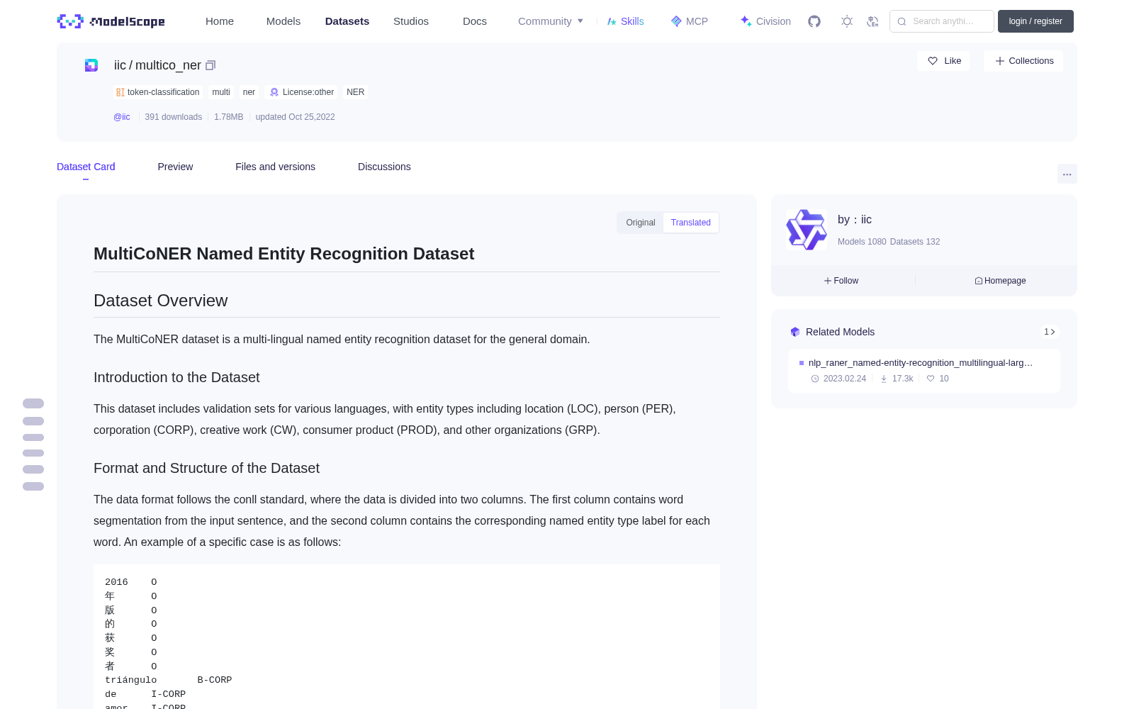The image size is (1134, 709).
Task: Click the ModelScope logo
Action: 111,21
